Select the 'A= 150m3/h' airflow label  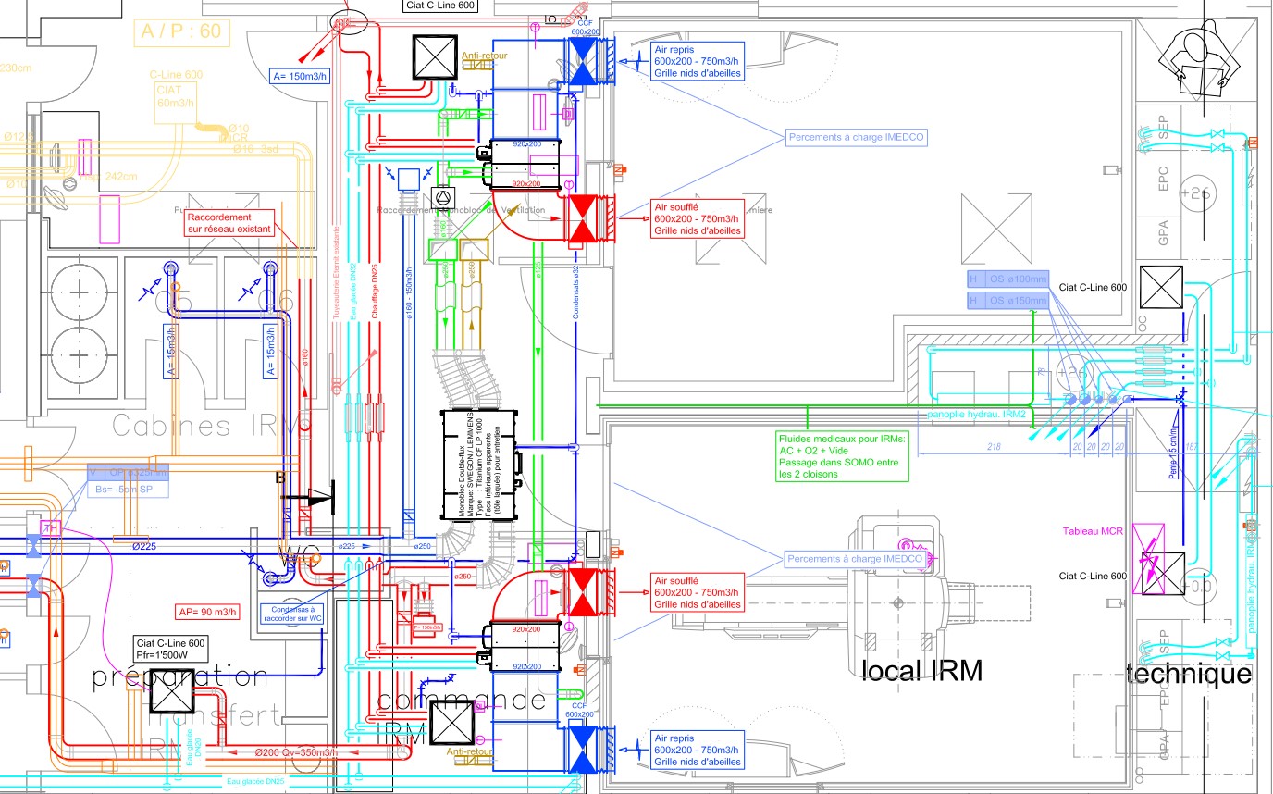299,76
